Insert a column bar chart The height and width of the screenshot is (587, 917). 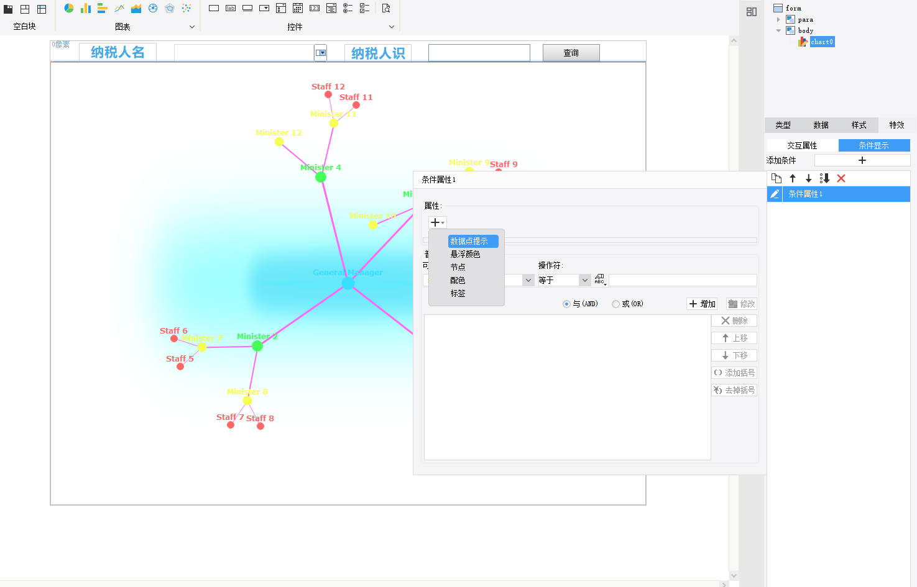click(86, 8)
